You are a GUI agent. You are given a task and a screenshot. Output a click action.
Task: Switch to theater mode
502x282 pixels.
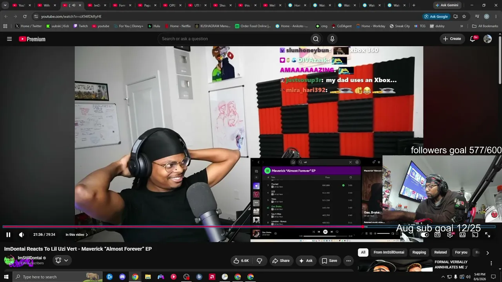pos(462,235)
